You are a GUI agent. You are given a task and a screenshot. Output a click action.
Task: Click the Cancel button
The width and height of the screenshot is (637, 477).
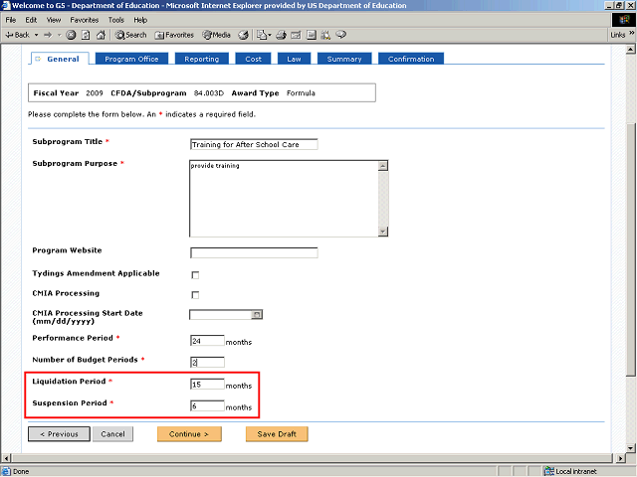pyautogui.click(x=112, y=434)
